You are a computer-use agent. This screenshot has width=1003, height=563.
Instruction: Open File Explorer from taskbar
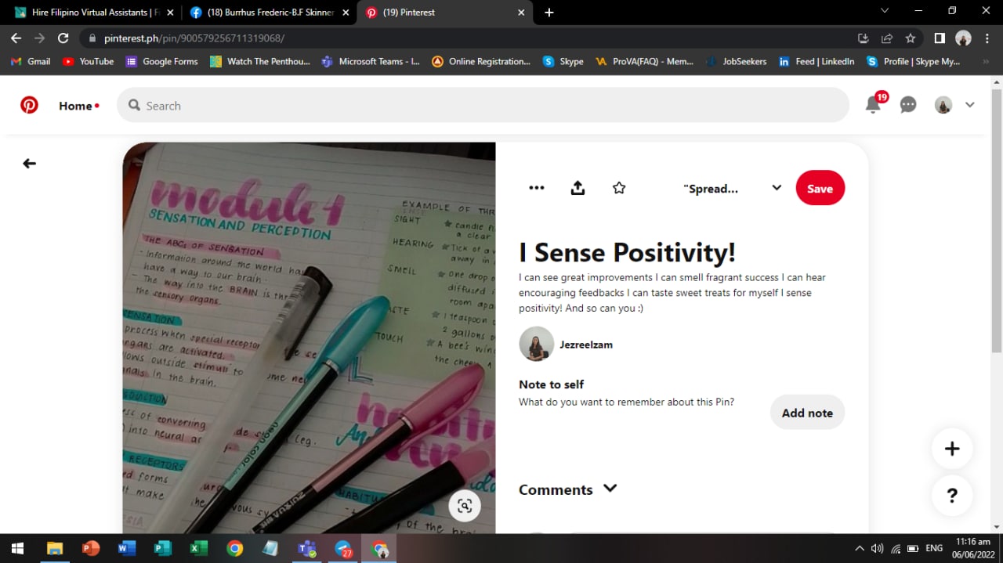(x=54, y=549)
